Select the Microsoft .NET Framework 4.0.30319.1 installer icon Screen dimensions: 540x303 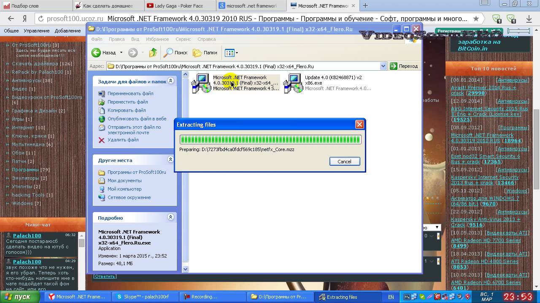click(x=201, y=83)
